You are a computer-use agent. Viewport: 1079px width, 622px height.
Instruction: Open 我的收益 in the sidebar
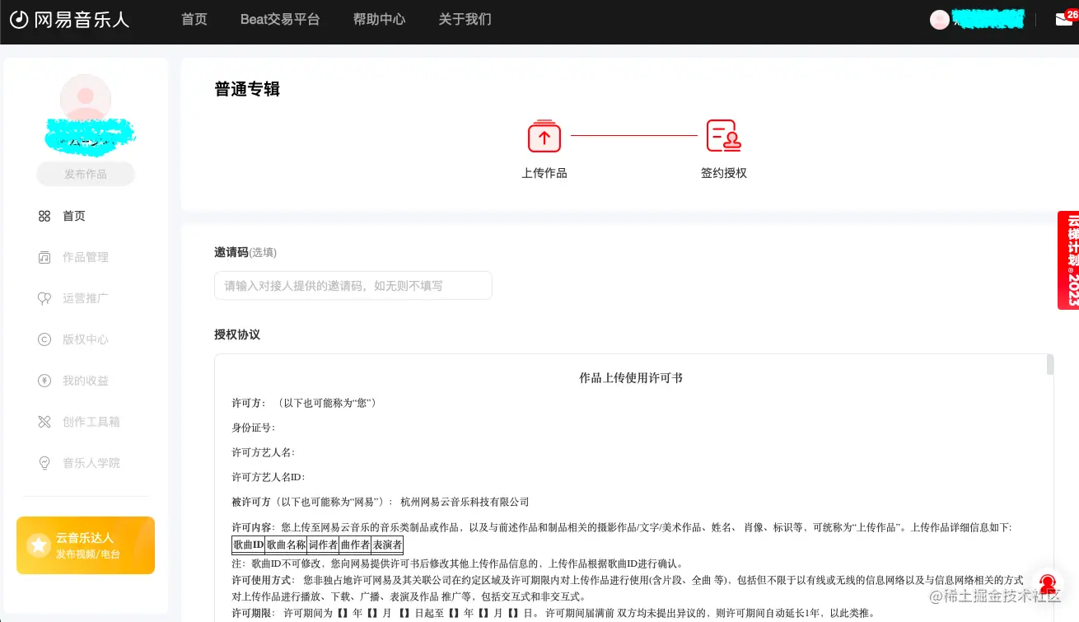coord(86,381)
